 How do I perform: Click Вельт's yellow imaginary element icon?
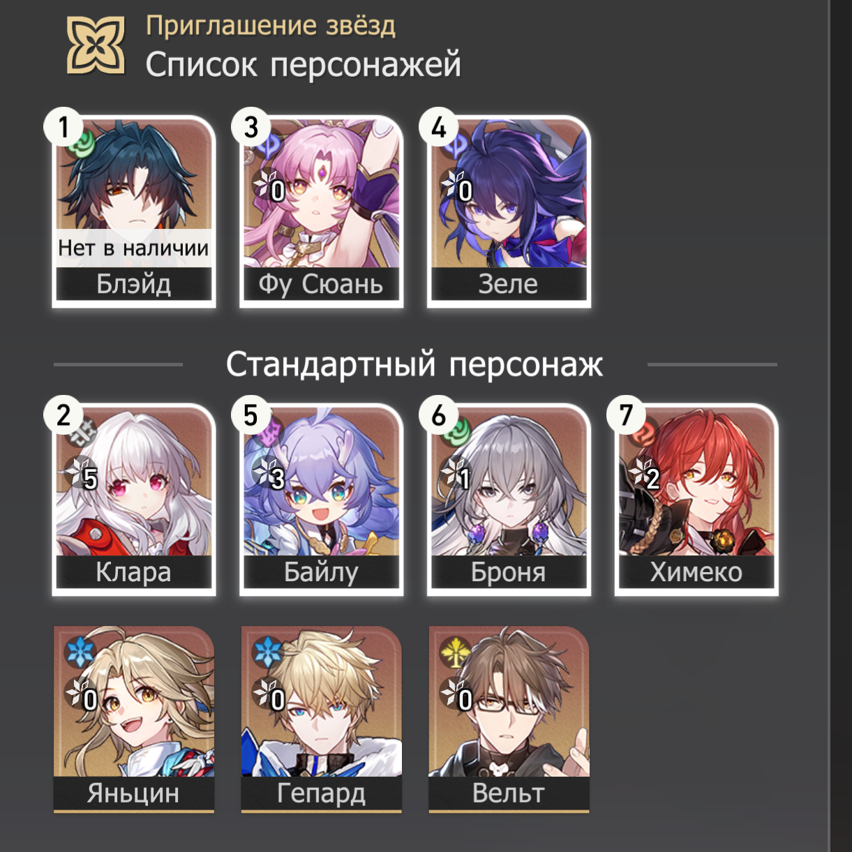pos(454,652)
